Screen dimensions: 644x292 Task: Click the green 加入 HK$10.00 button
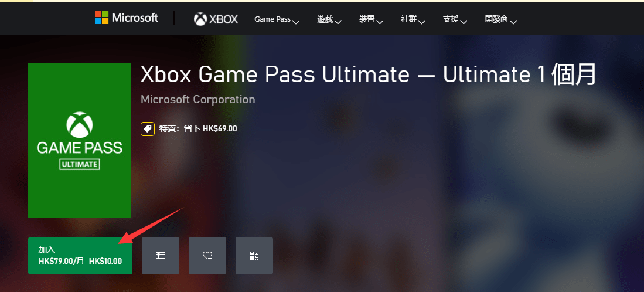pos(80,256)
